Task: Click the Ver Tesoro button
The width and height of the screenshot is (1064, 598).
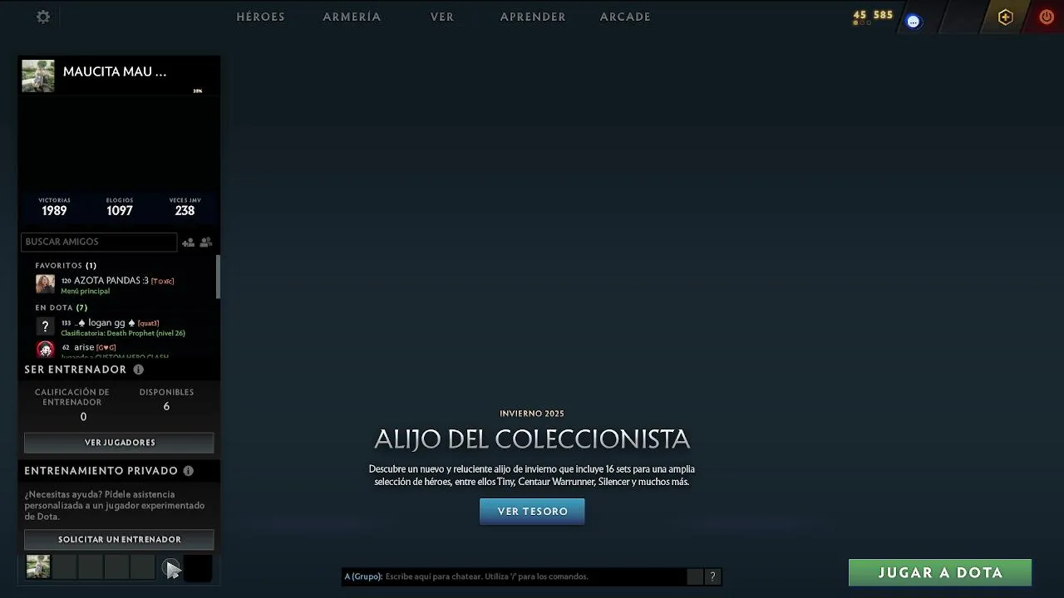Action: click(532, 512)
